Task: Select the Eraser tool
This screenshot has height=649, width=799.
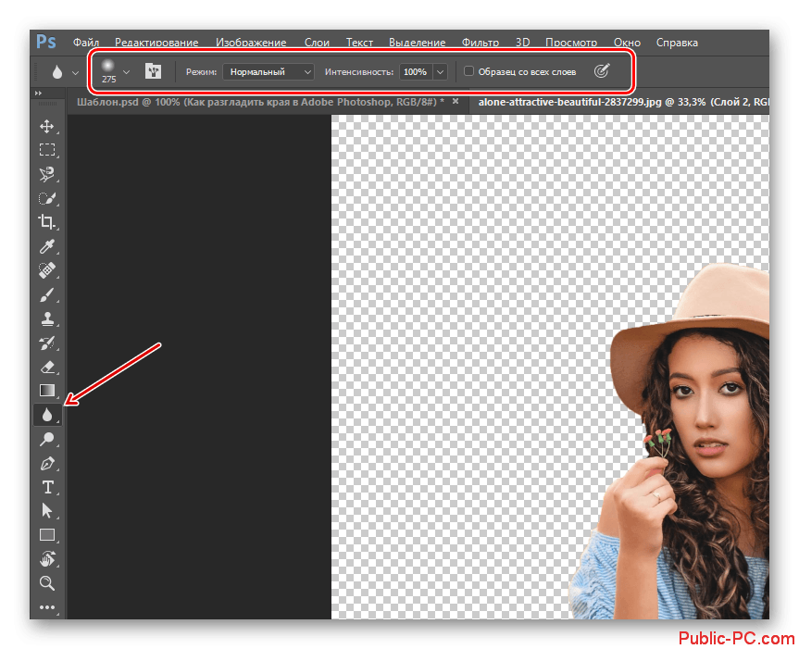Action: click(46, 367)
